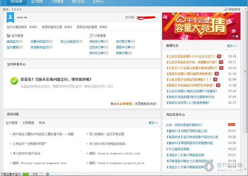Image resolution: width=248 pixels, height=176 pixels.
Task: Open 淘宝助理5常见问题帮助文档 link
Action: pyautogui.click(x=190, y=97)
